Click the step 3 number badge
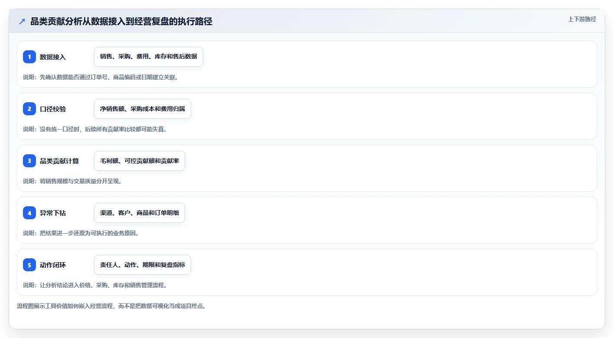This screenshot has width=614, height=338. coord(29,161)
